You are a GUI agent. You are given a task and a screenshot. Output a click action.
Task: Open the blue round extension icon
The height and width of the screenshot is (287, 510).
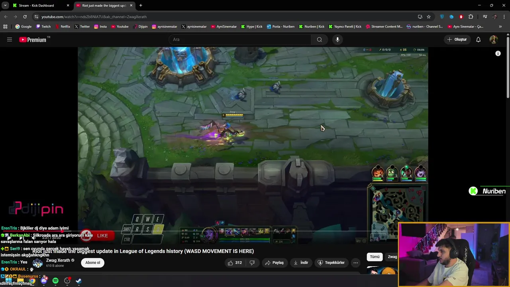451,17
